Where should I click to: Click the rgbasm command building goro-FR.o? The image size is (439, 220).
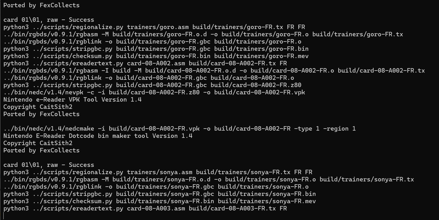click(203, 34)
